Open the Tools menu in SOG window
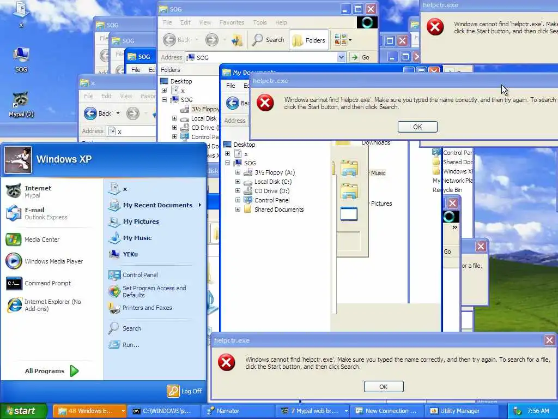The image size is (558, 419). click(x=260, y=22)
